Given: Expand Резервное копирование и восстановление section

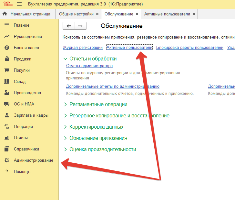Looking at the screenshot, I should (65, 115).
